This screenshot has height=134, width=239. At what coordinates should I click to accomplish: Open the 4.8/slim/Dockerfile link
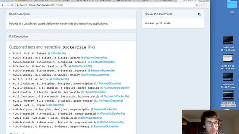click(x=90, y=118)
